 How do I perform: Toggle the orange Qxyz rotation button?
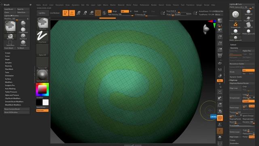pos(220,81)
